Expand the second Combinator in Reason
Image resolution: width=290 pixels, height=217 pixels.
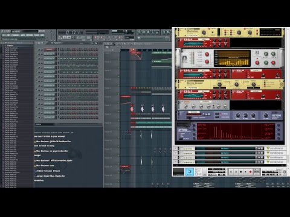point(175,153)
